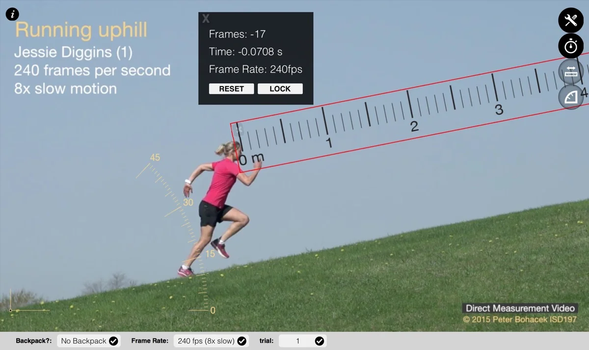This screenshot has height=350, width=589.
Task: Open the Frame Rate dropdown
Action: pos(211,341)
